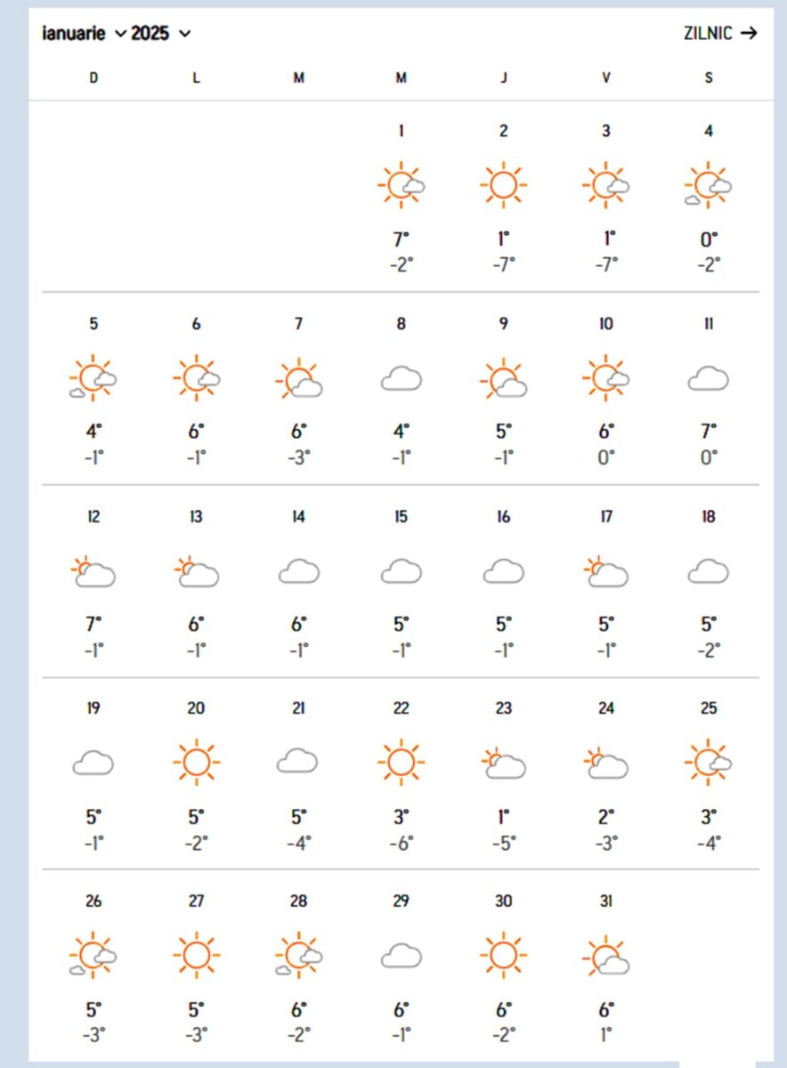Open the ZILNIC daily forecast link
The height and width of the screenshot is (1068, 787).
pos(708,33)
